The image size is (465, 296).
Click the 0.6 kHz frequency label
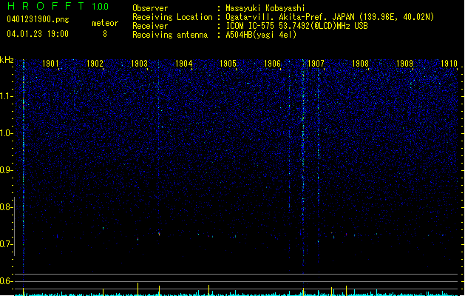click(x=7, y=281)
